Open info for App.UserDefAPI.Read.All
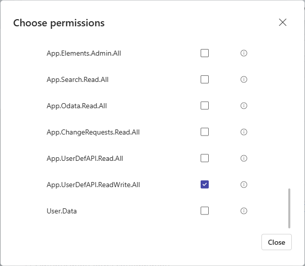The height and width of the screenshot is (266, 305). (x=244, y=158)
